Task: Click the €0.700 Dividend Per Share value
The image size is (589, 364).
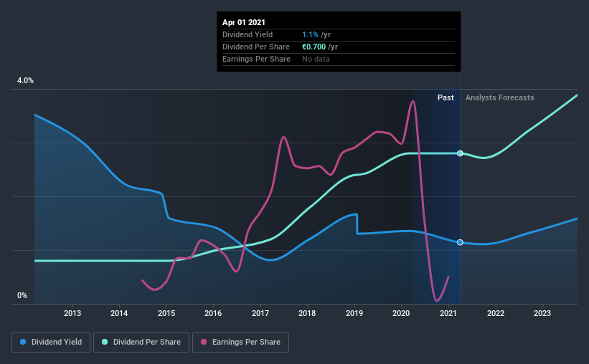Action: click(314, 47)
